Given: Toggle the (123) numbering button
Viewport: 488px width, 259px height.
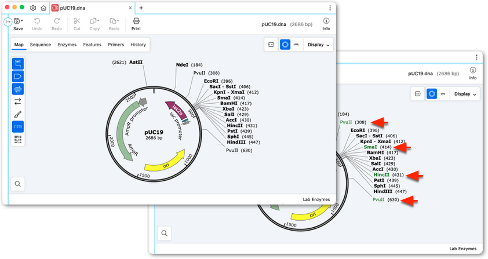Looking at the screenshot, I should click(x=18, y=127).
